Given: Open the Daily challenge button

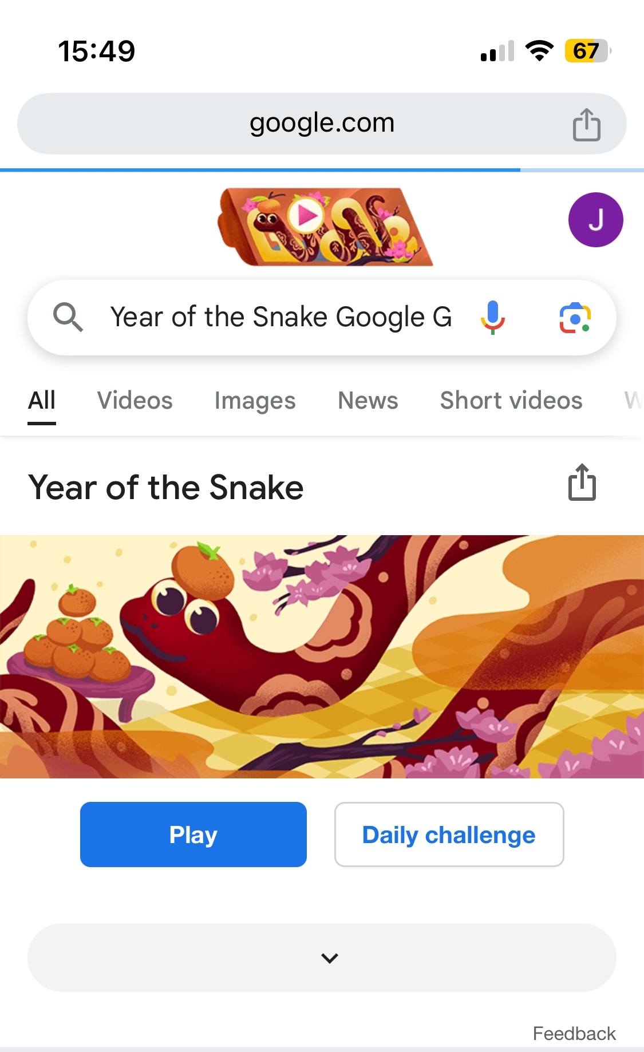Looking at the screenshot, I should (x=449, y=835).
